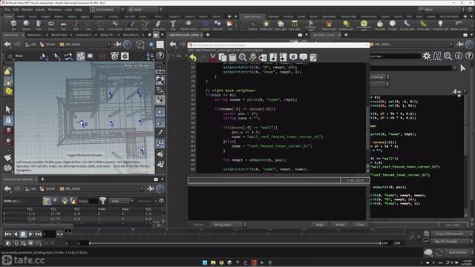
Task: Click the H icon in parameter pane
Action: point(437,56)
